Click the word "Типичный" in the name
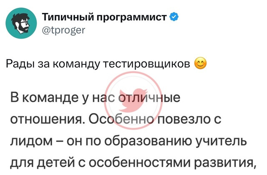This screenshot has width=267, height=175. click(x=68, y=17)
